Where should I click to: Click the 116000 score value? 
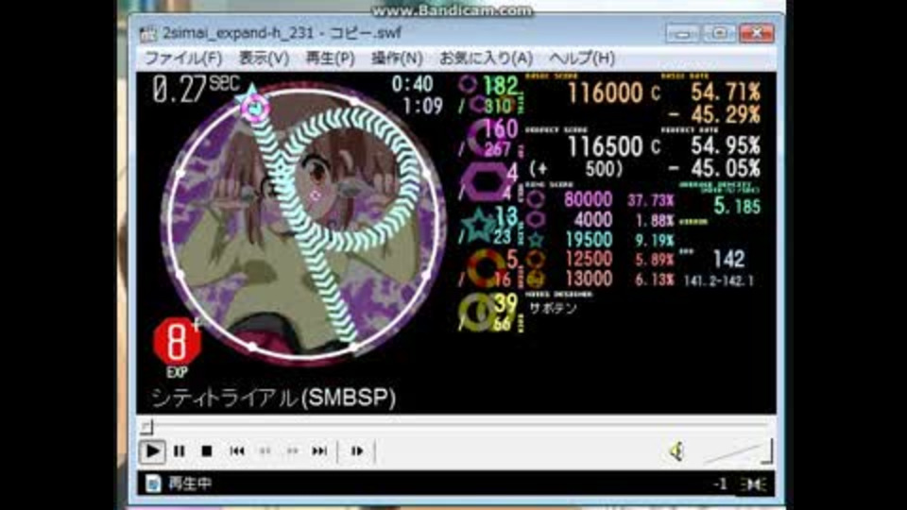point(605,93)
